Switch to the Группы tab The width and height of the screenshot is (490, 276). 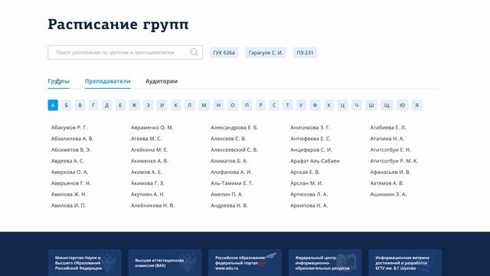point(58,81)
